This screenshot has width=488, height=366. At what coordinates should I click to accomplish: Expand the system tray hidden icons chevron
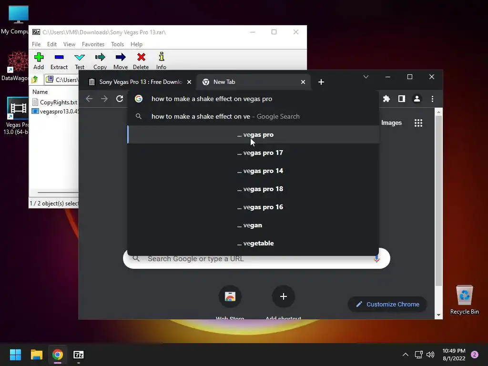pyautogui.click(x=405, y=355)
